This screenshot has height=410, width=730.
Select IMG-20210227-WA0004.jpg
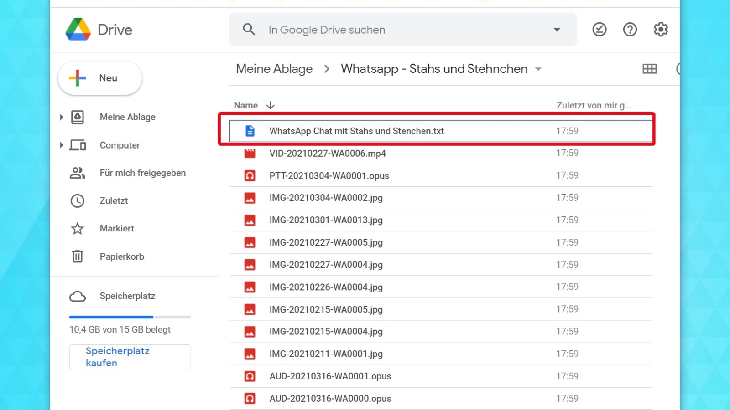441,265
